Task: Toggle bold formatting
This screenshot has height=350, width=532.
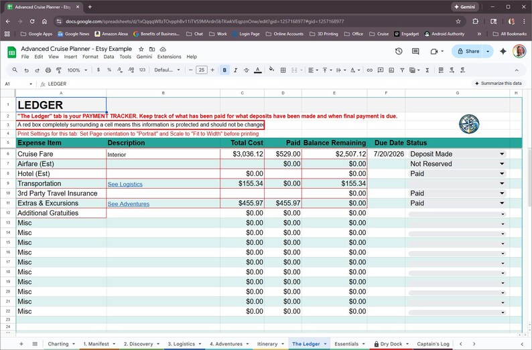Action: (x=224, y=70)
